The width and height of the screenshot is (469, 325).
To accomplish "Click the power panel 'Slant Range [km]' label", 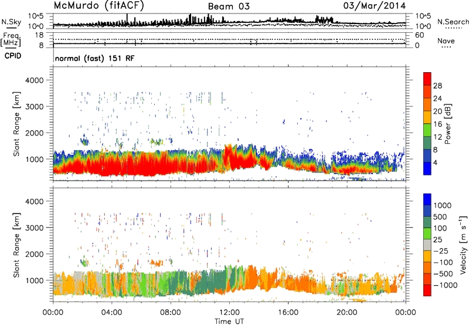I will click(x=16, y=124).
